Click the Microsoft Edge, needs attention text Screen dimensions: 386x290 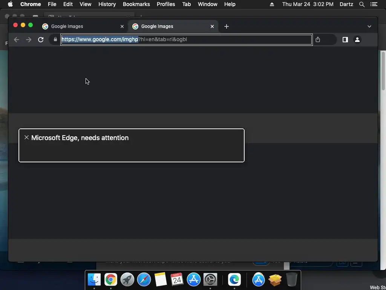click(x=80, y=137)
